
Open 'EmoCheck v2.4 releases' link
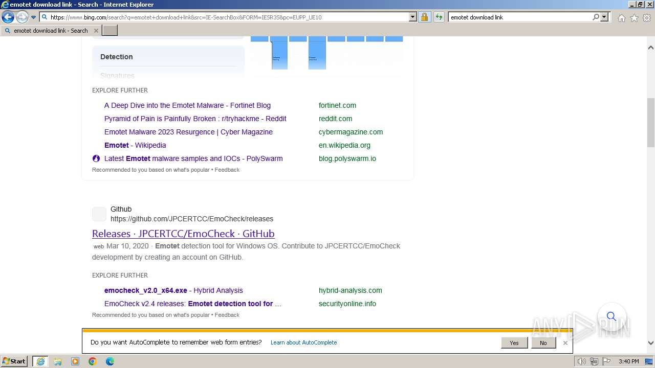pos(193,304)
